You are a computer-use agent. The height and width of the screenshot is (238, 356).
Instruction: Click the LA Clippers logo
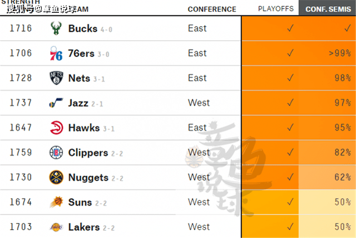[56, 153]
